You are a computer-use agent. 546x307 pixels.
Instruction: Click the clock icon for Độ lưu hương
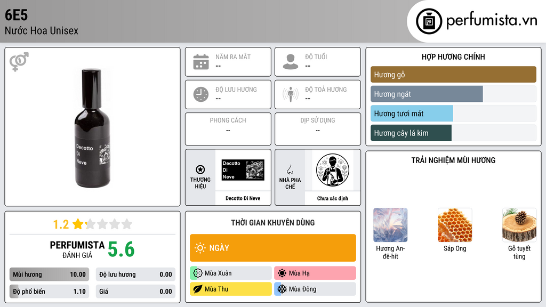[x=201, y=94]
